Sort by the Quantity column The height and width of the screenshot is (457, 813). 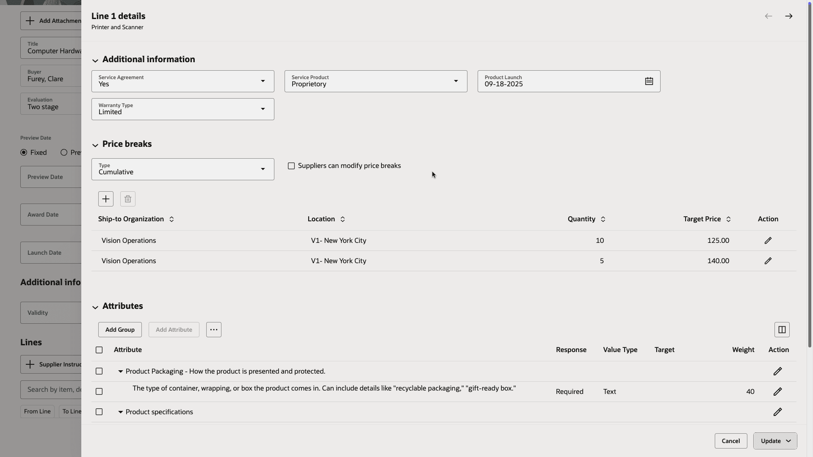click(603, 219)
